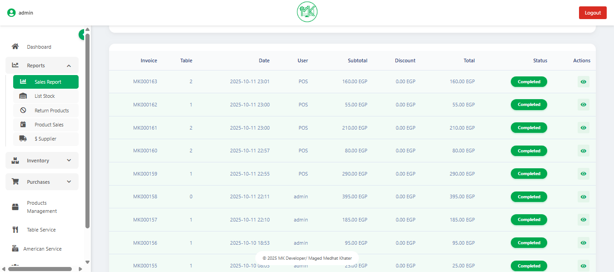Click the red Logout button
The height and width of the screenshot is (272, 614).
tap(593, 13)
